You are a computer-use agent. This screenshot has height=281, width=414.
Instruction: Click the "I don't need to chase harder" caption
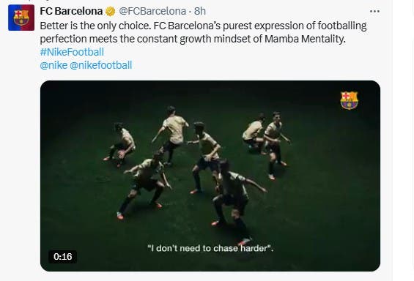210,248
